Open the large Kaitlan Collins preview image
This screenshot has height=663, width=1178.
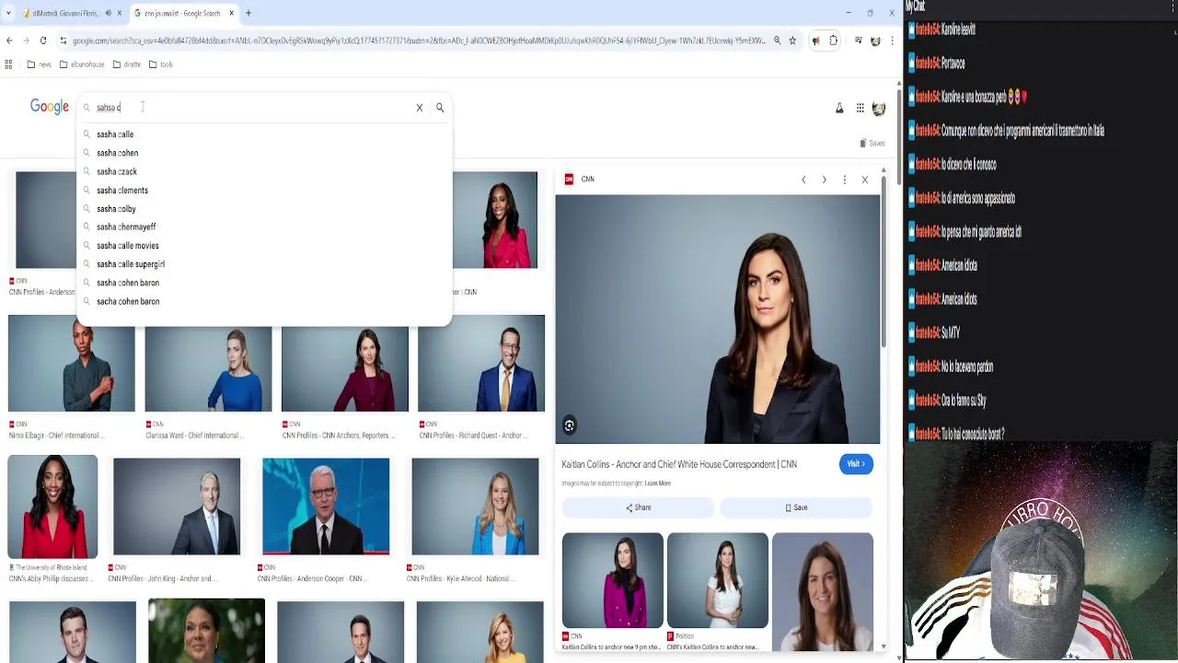click(x=718, y=320)
